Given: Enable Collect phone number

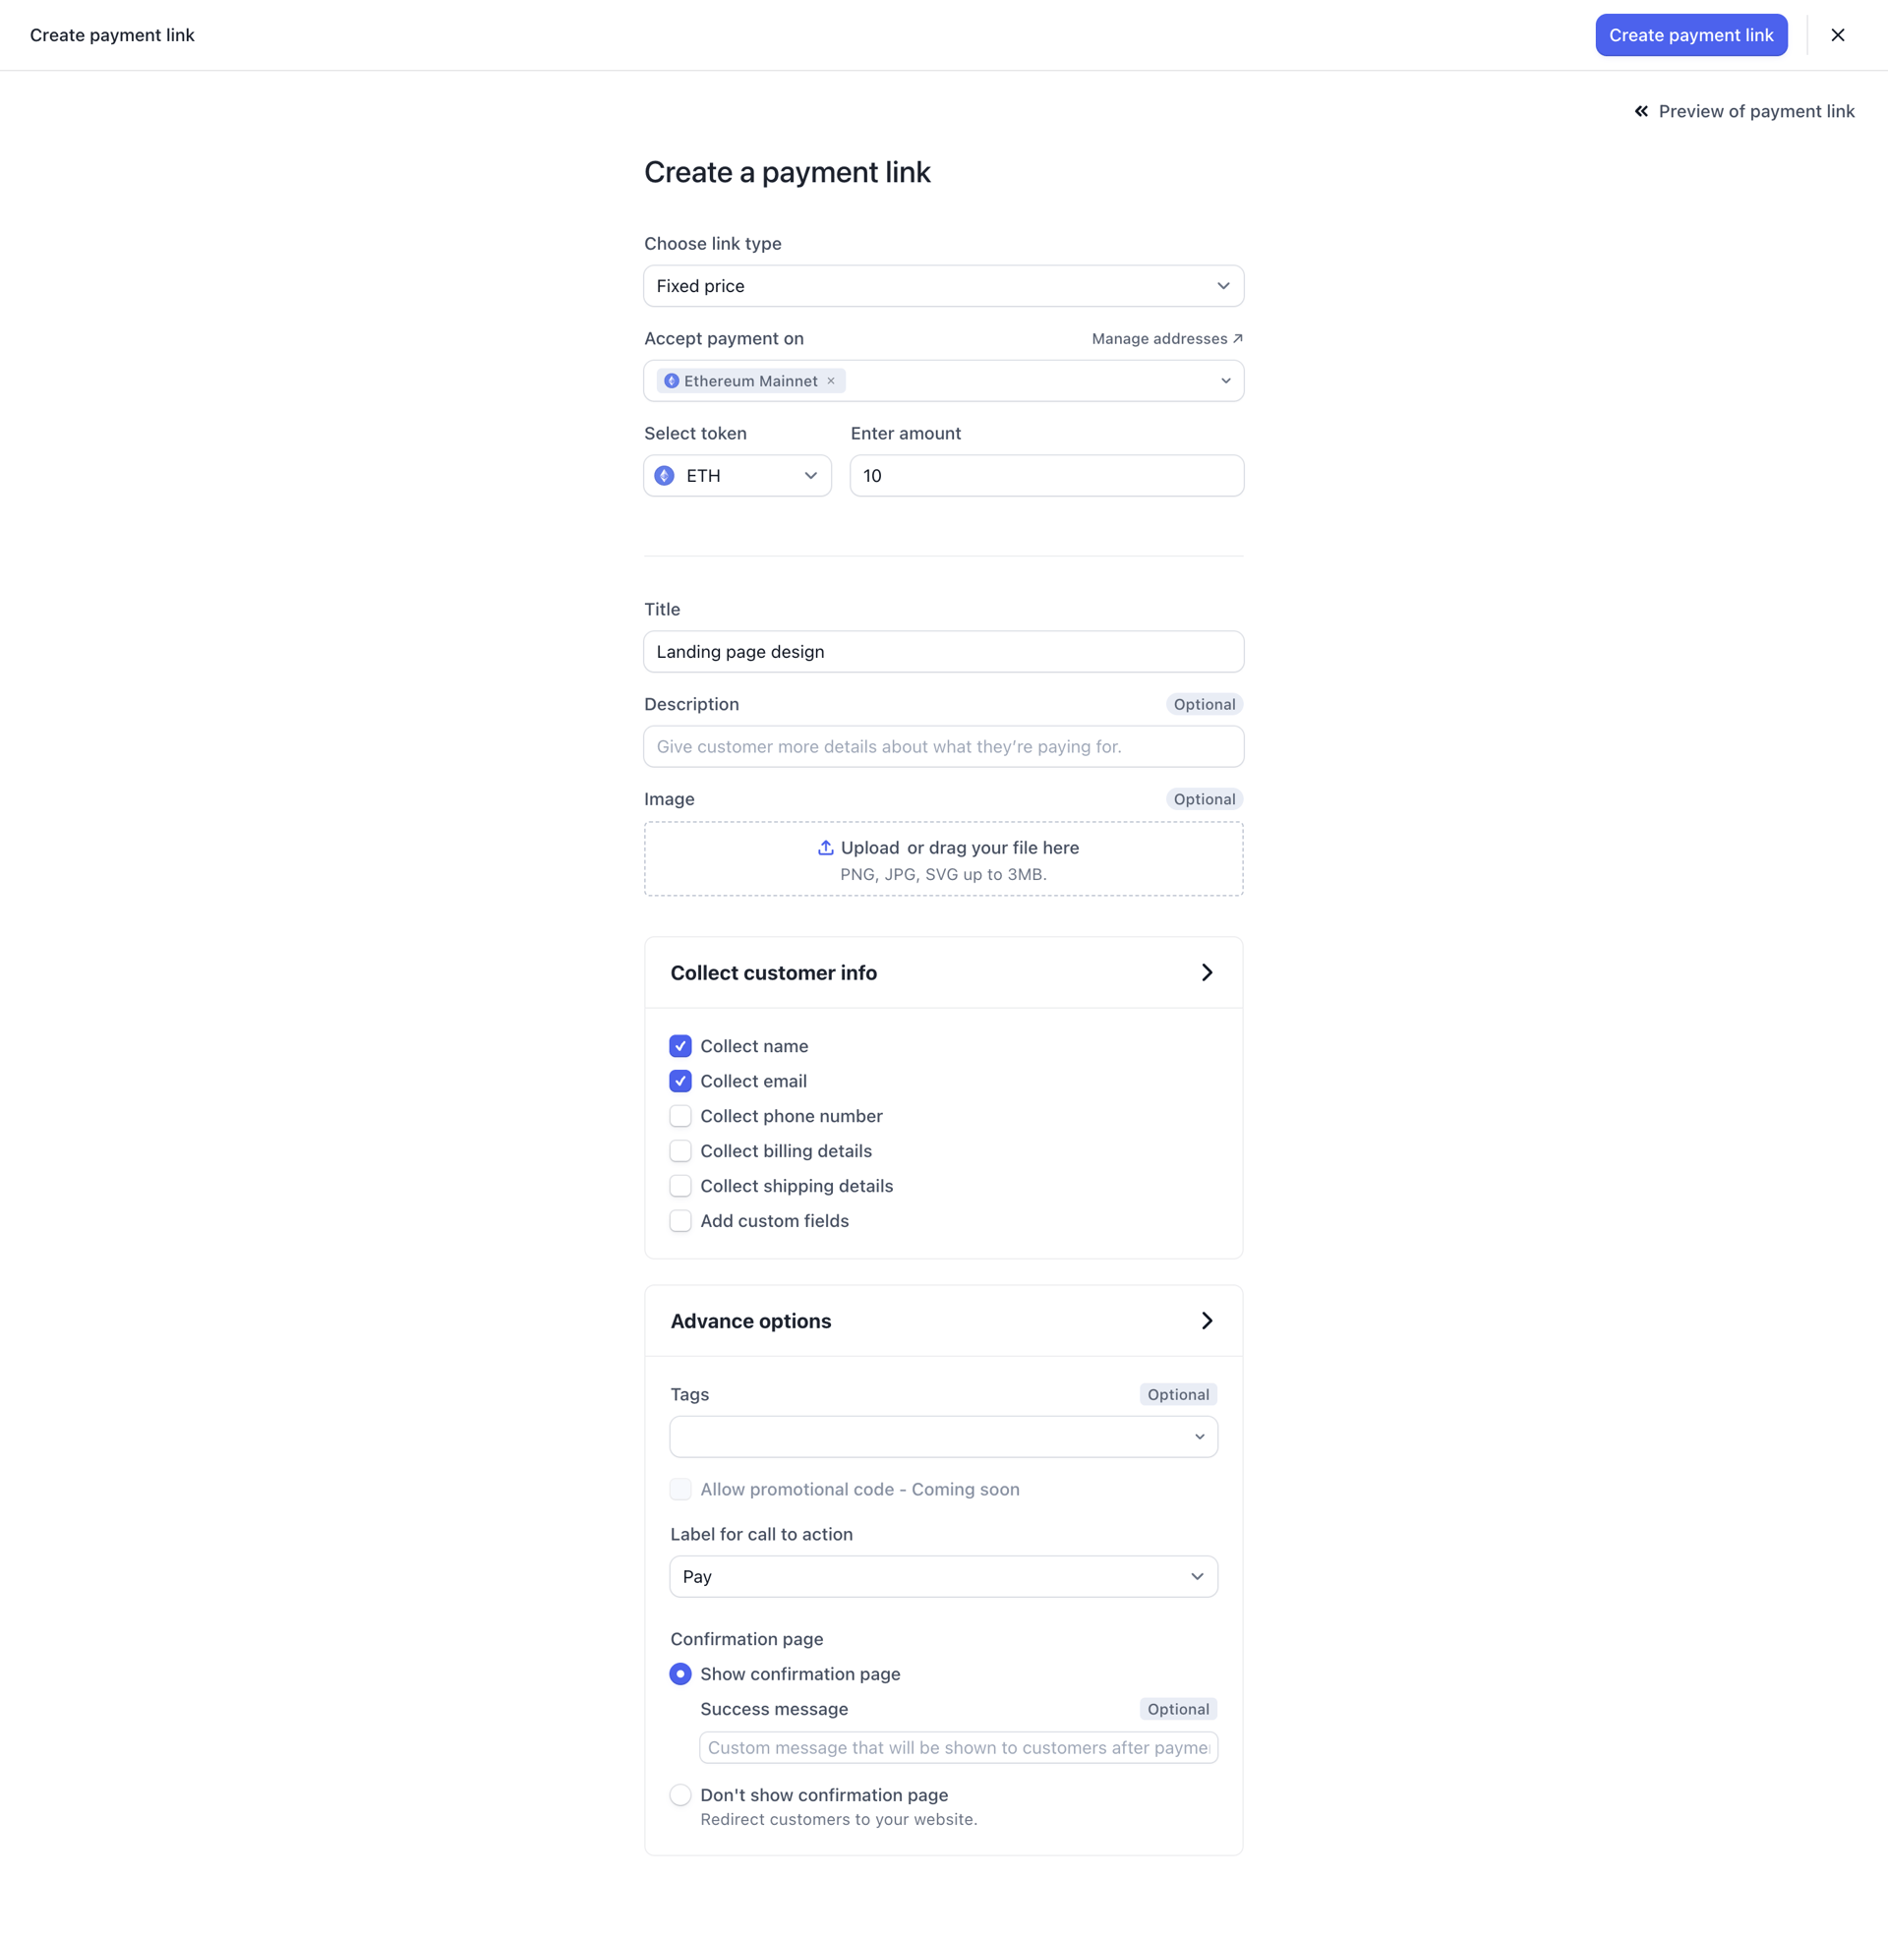Looking at the screenshot, I should click(x=680, y=1115).
